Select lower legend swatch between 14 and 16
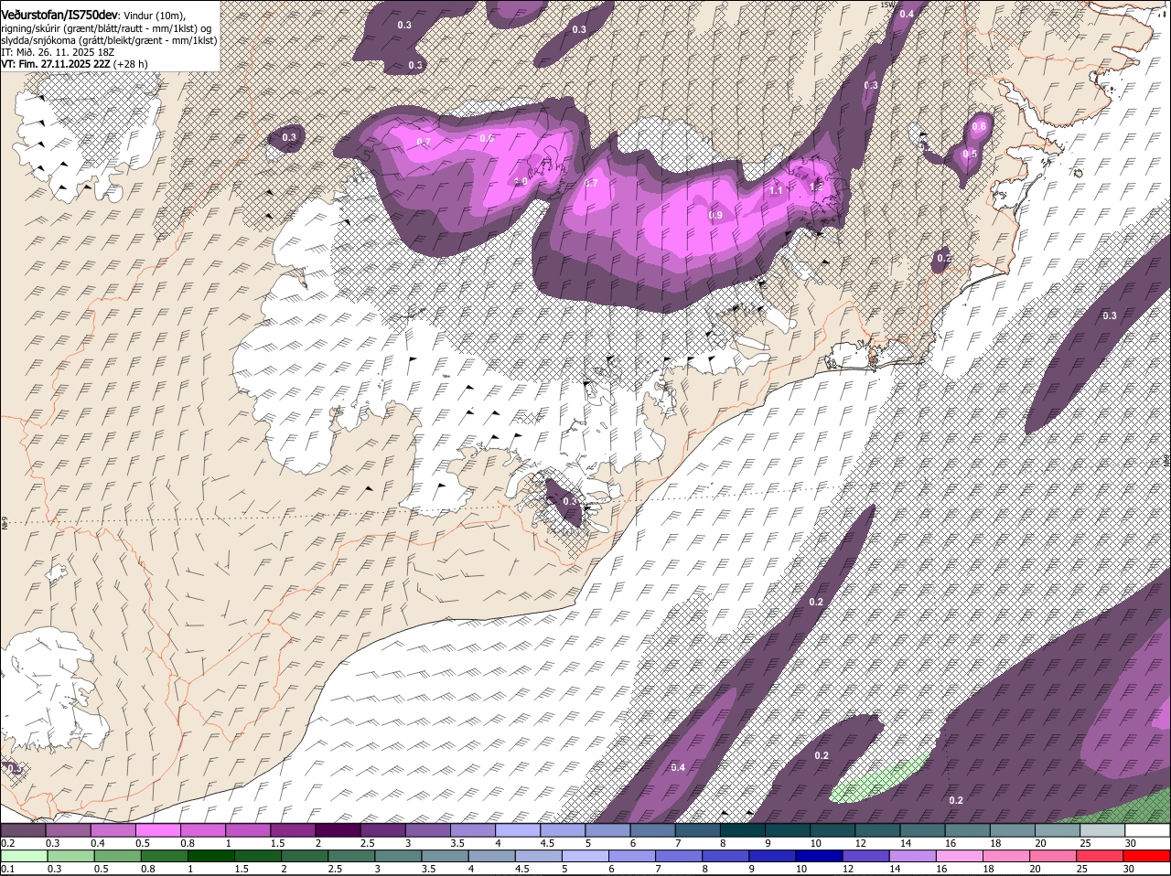This screenshot has height=876, width=1171. click(x=912, y=856)
